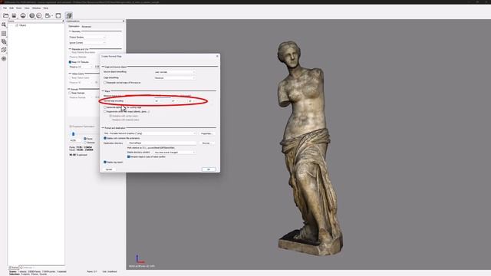Toggle Keep UV Textures checkbox
491x276 pixels.
click(70, 62)
